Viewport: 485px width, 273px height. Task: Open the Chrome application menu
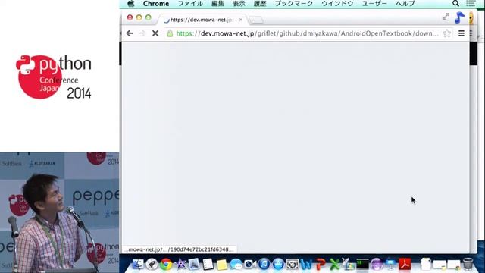click(x=156, y=4)
